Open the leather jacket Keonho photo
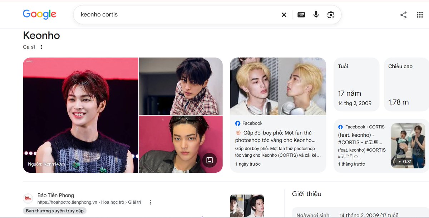 coord(181,144)
